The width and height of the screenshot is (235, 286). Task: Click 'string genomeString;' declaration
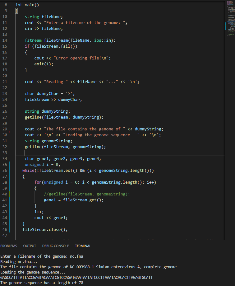click(x=48, y=141)
